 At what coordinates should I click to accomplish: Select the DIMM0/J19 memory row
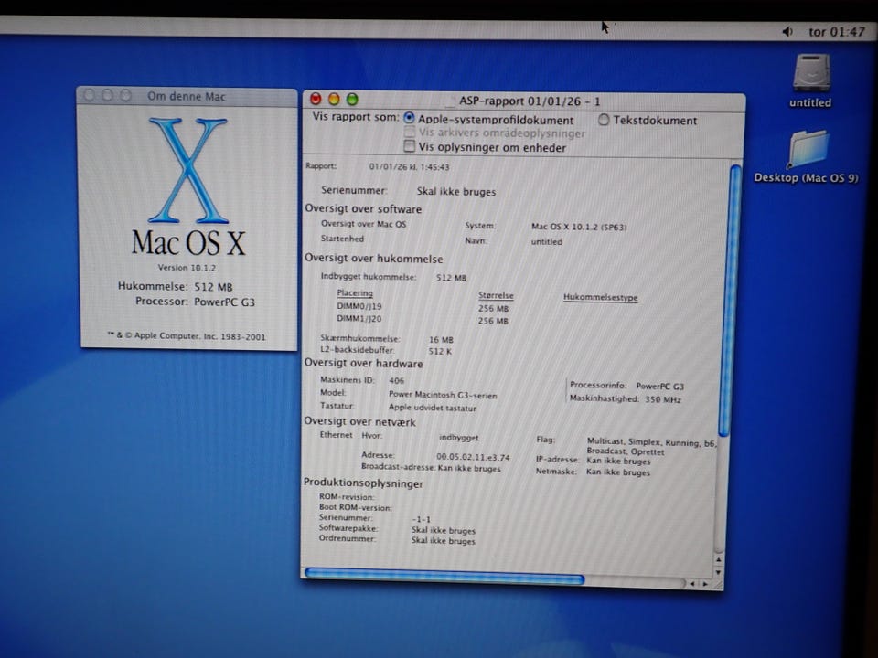tap(423, 307)
